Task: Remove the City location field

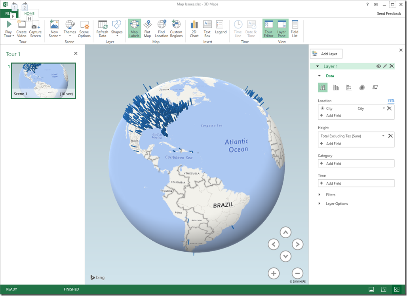Action: 389,108
